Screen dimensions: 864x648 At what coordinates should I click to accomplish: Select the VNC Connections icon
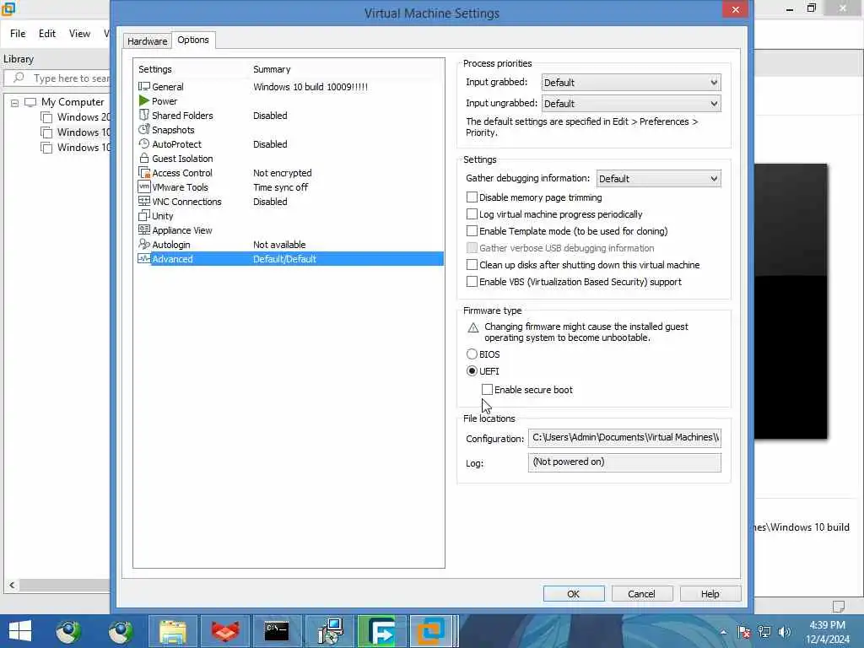(x=143, y=201)
